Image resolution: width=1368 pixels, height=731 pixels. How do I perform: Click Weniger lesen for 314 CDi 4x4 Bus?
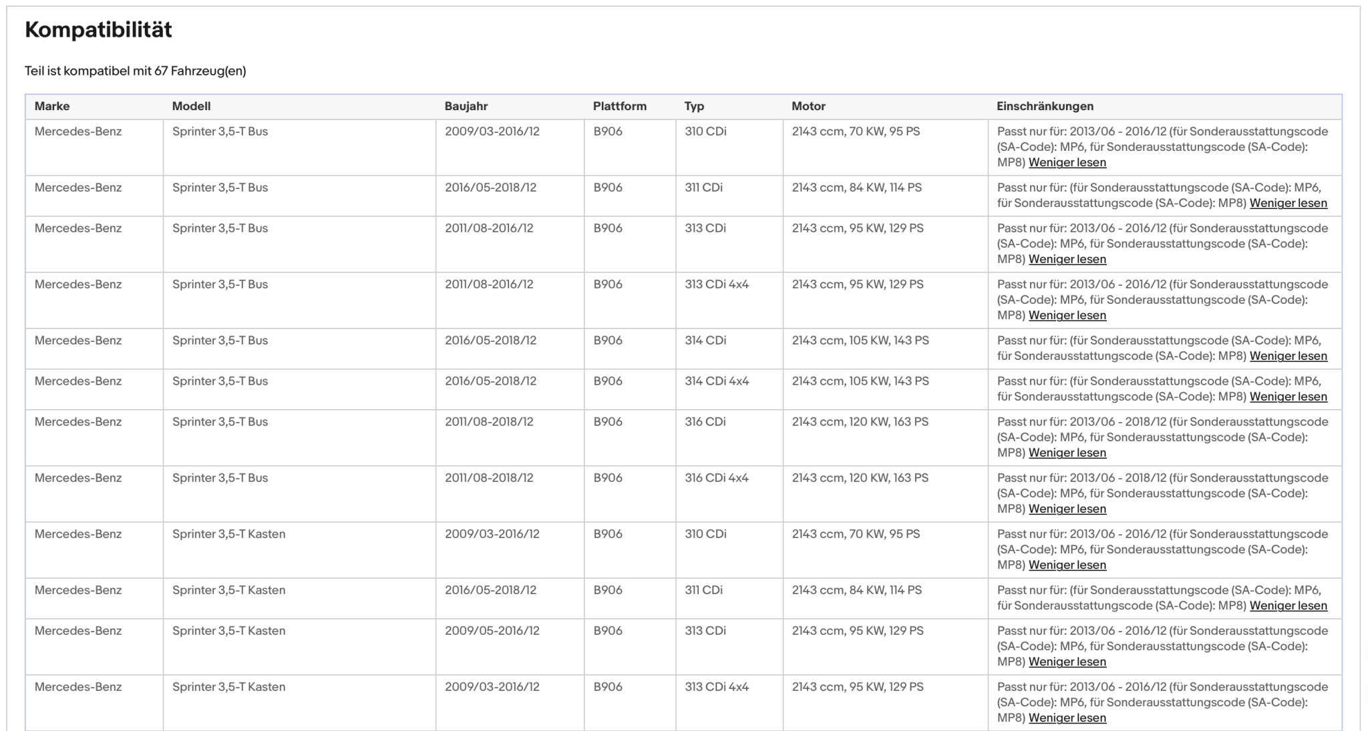(1288, 397)
